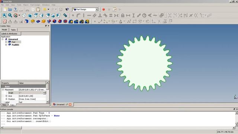Click the Position value [0 mm 0 mm 0 mm]

click(x=27, y=99)
